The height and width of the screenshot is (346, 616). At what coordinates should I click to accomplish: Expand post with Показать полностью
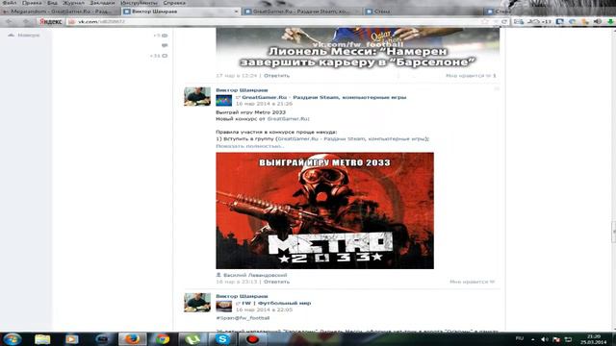pyautogui.click(x=250, y=146)
